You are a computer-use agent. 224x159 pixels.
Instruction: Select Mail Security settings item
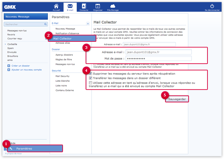tap(62, 76)
